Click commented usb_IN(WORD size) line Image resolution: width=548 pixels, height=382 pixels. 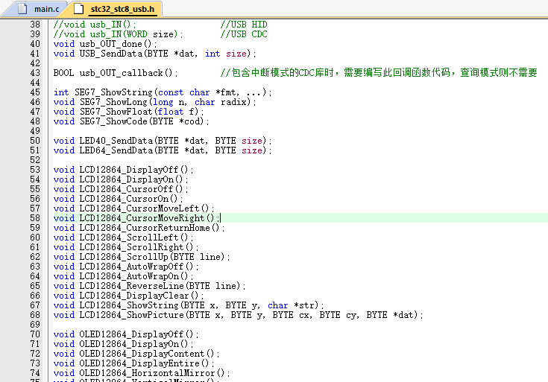(x=118, y=34)
